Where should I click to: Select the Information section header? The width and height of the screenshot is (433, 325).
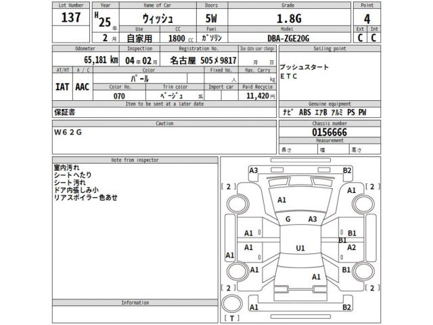135,303
